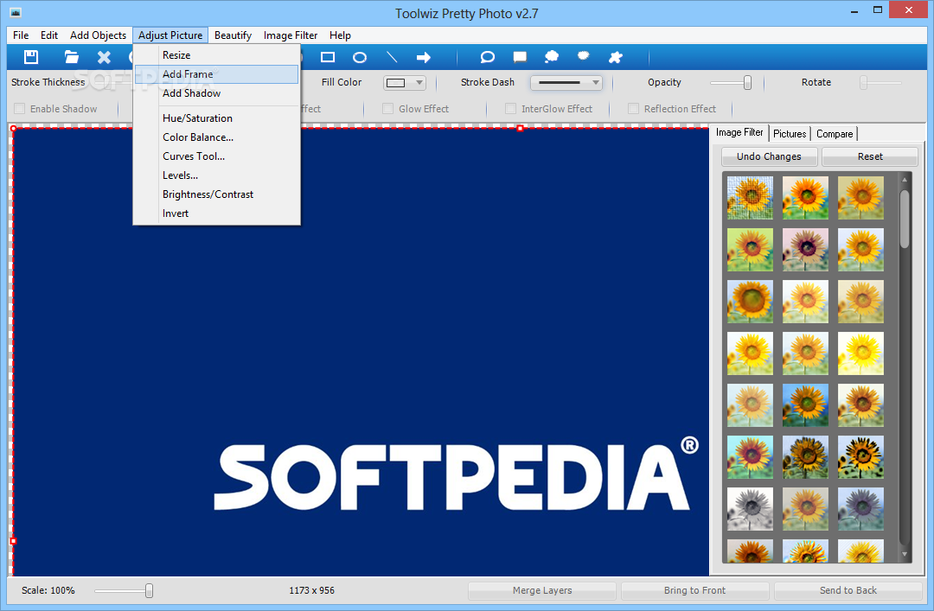934x611 pixels.
Task: Toggle the Enable Shadow checkbox
Action: [x=20, y=108]
